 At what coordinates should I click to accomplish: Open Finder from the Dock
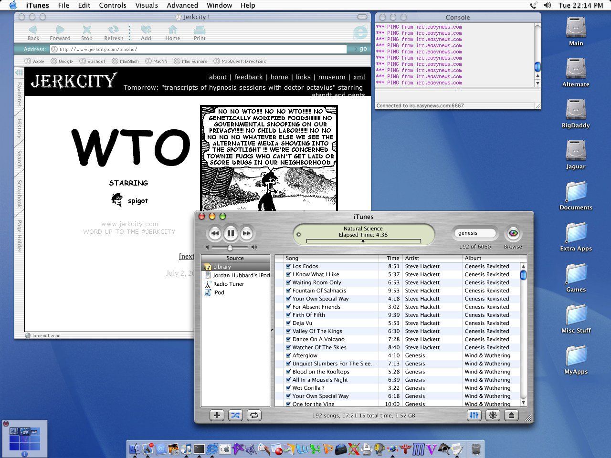[x=135, y=448]
